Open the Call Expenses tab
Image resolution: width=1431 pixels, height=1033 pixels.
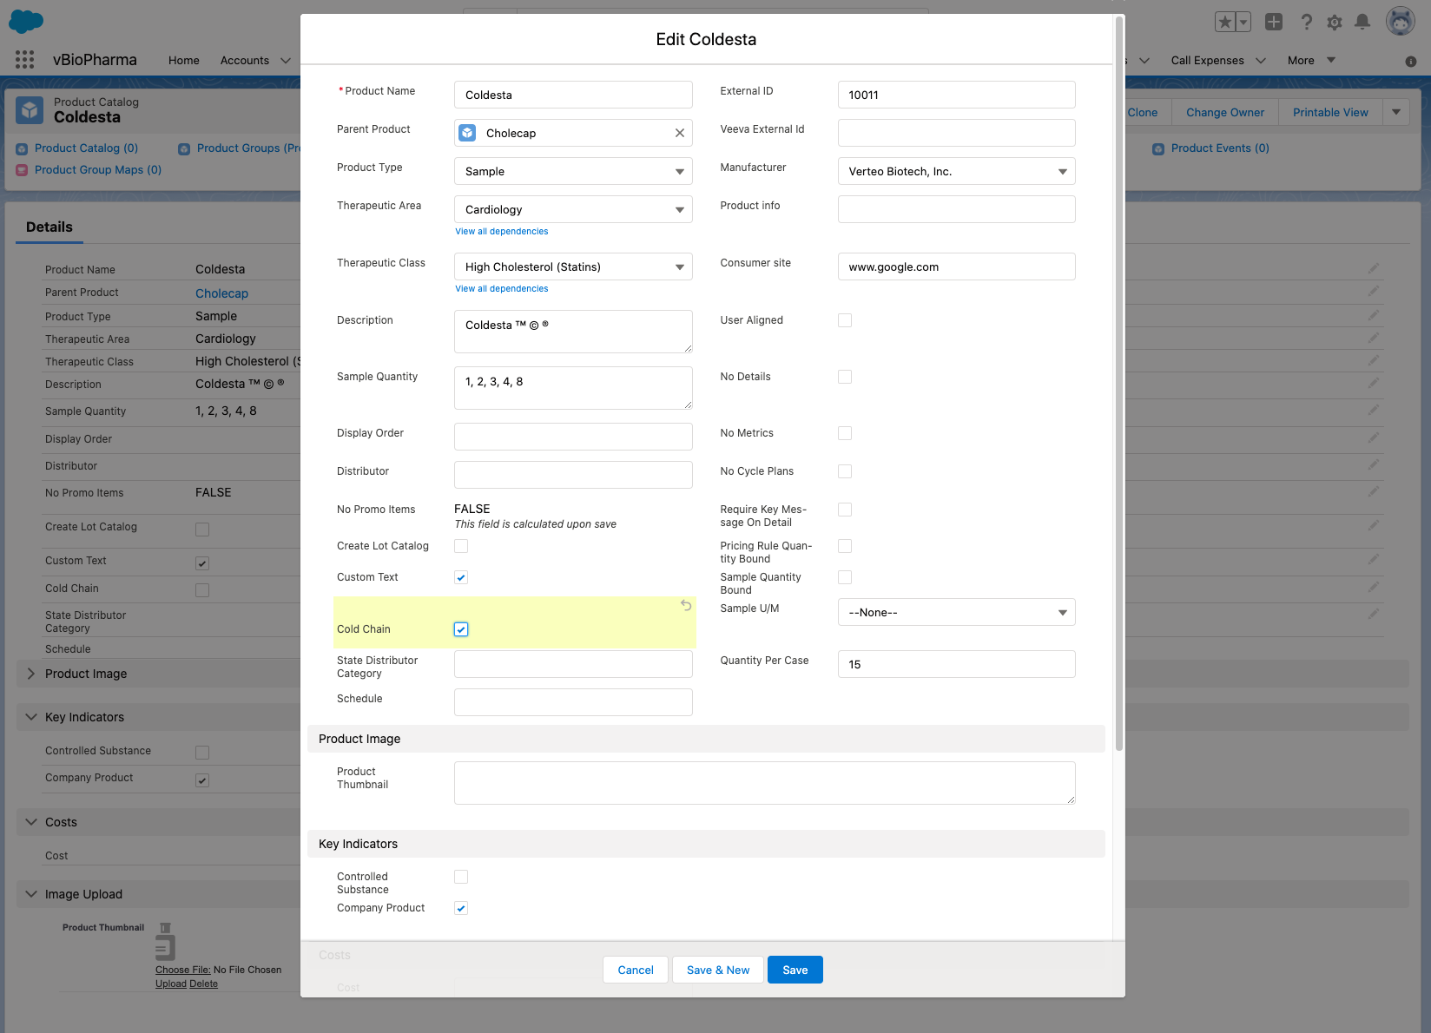1207,60
